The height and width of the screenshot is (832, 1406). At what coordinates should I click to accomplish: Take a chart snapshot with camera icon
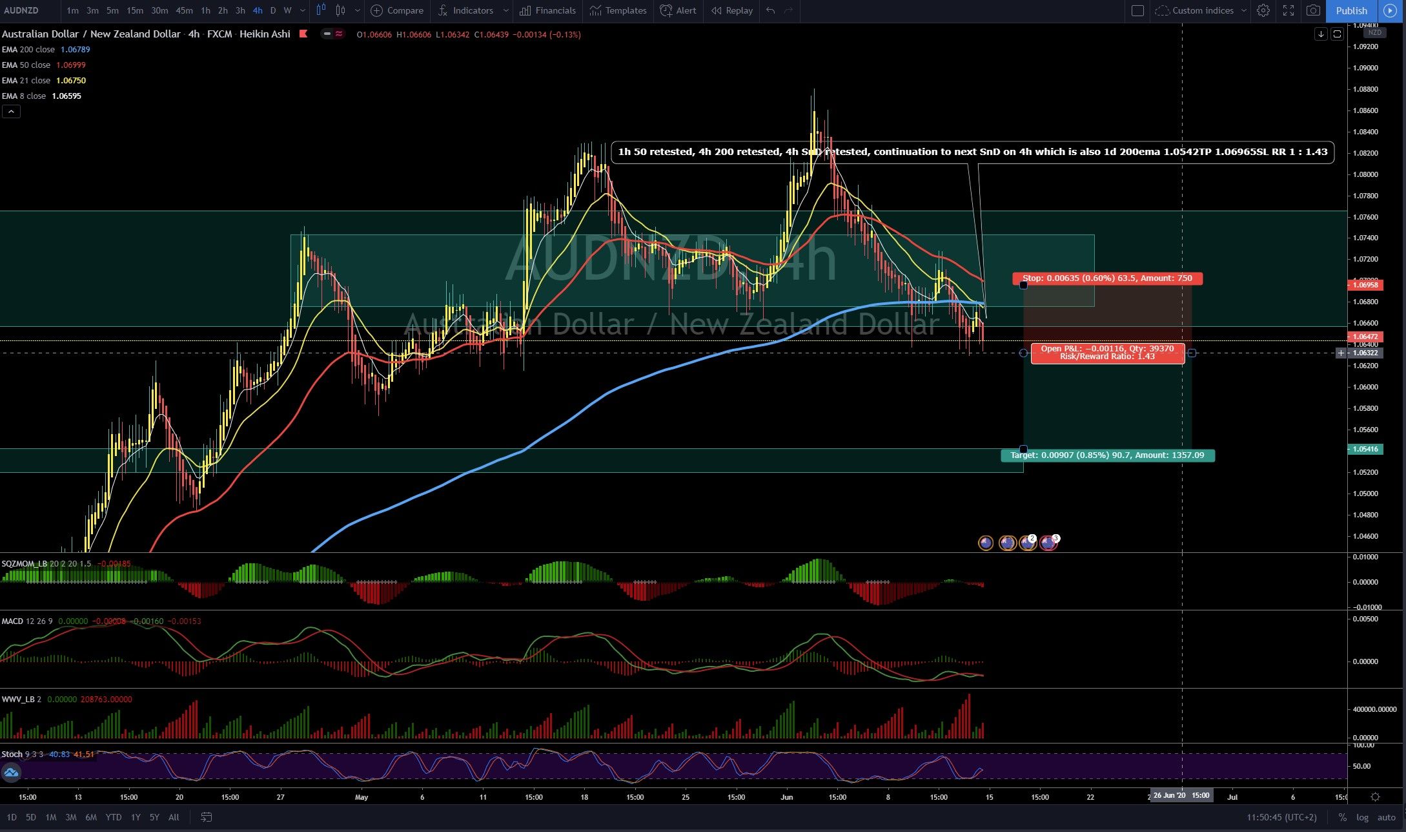tap(1312, 10)
